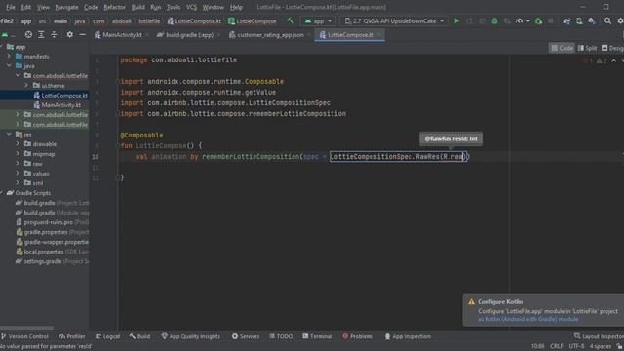Switch editor to Split view
This screenshot has width=624, height=351.
(587, 48)
